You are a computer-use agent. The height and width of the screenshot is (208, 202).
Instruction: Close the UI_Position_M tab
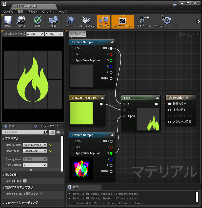(x=53, y=6)
